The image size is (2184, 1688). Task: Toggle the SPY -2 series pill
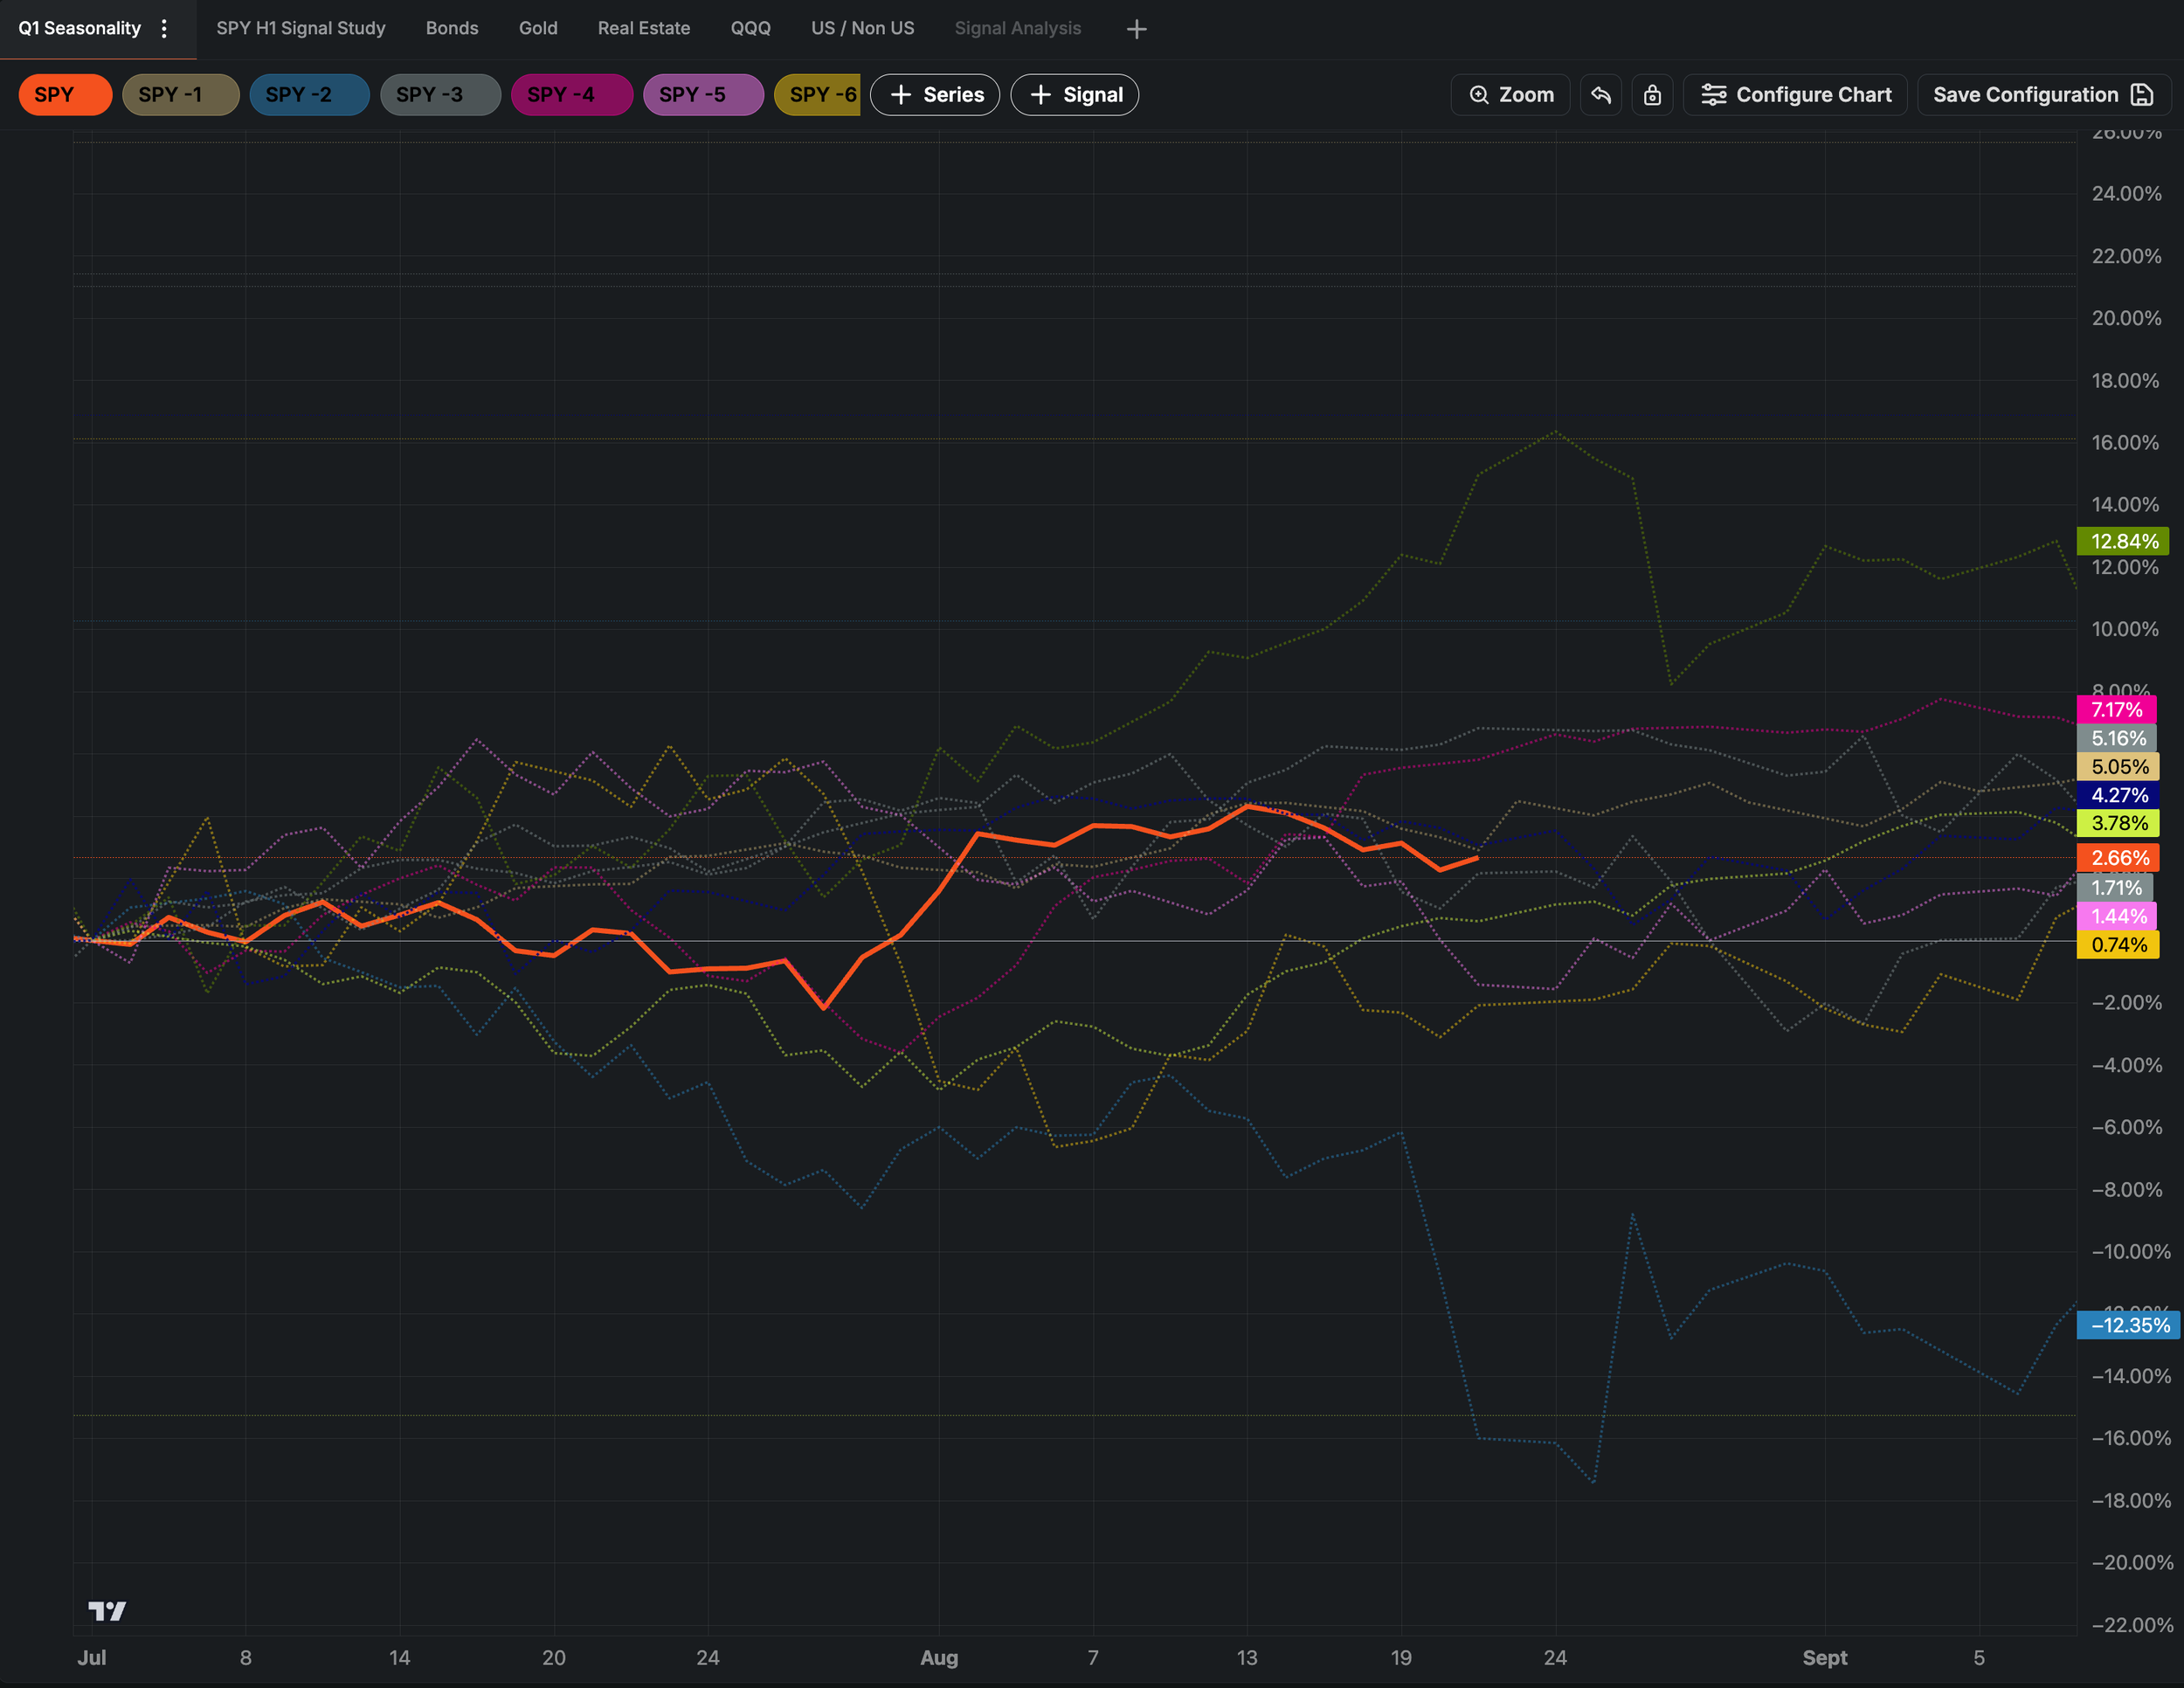[309, 95]
